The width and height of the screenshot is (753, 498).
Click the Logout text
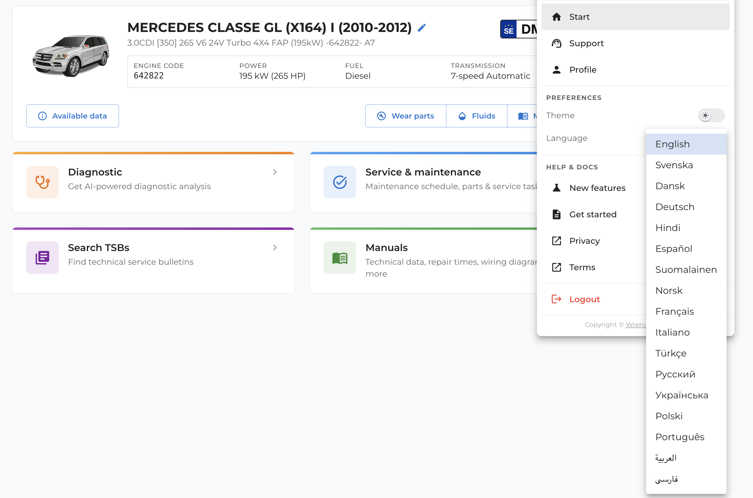(585, 299)
